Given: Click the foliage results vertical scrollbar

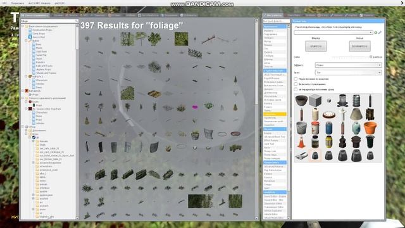Looking at the screenshot, I should [256, 119].
